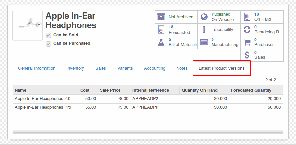Screen dimensions: 296x145
Task: Sort by the Name column header
Action: click(x=45, y=90)
